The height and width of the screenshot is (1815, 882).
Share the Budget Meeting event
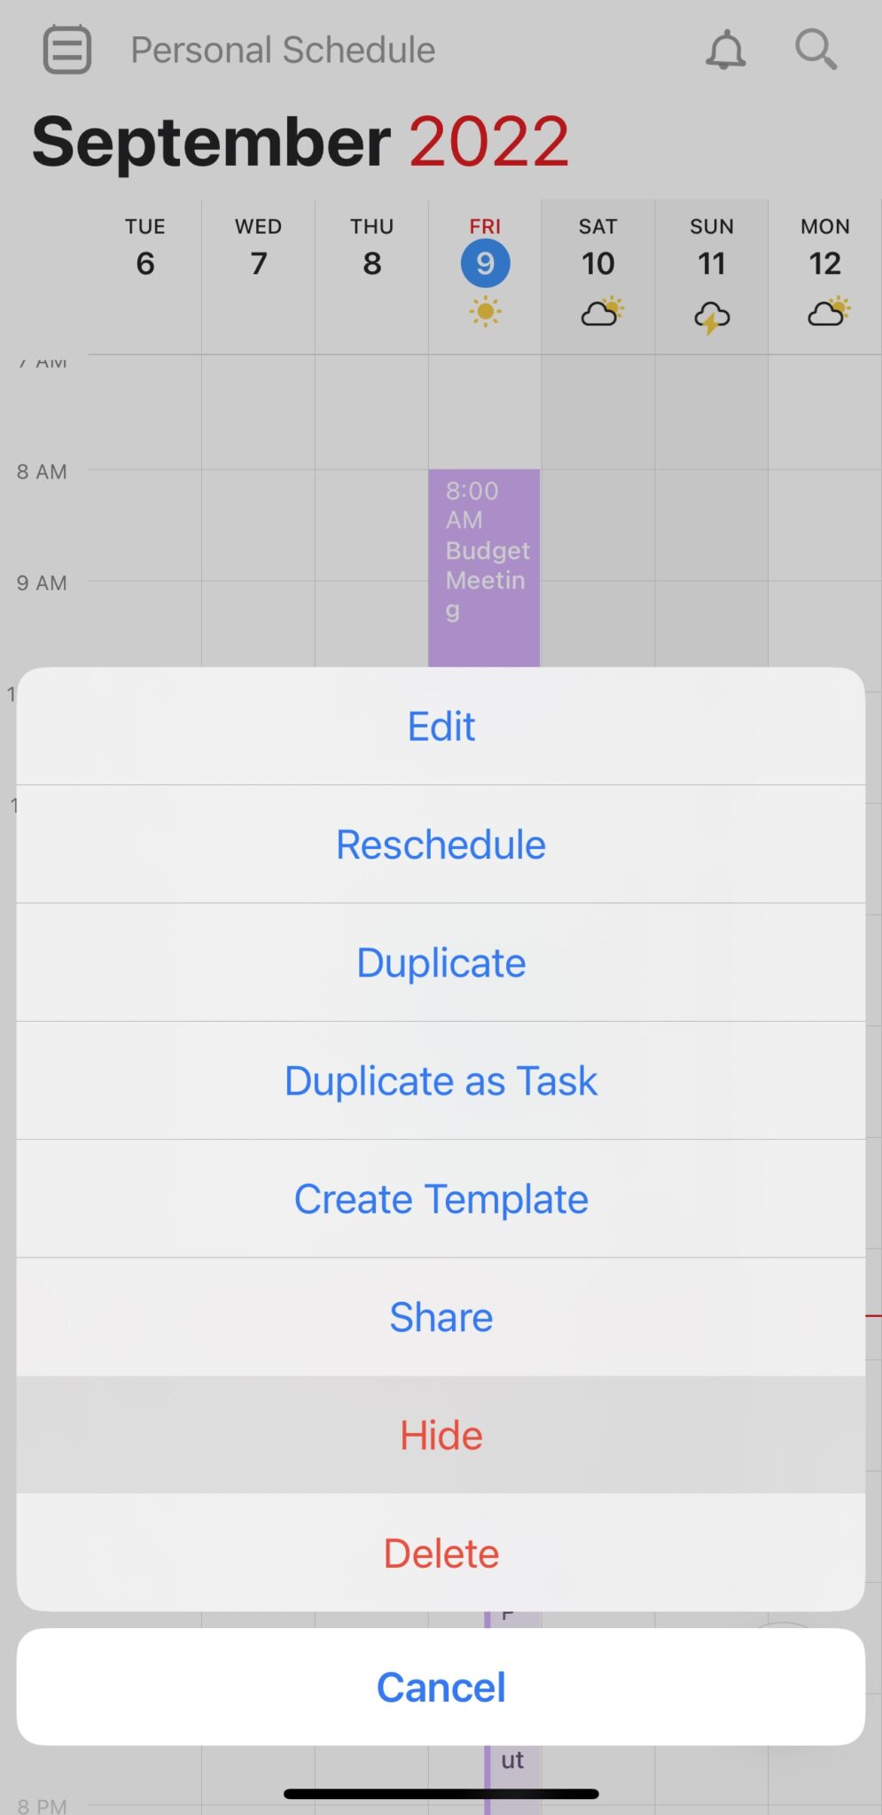441,1317
